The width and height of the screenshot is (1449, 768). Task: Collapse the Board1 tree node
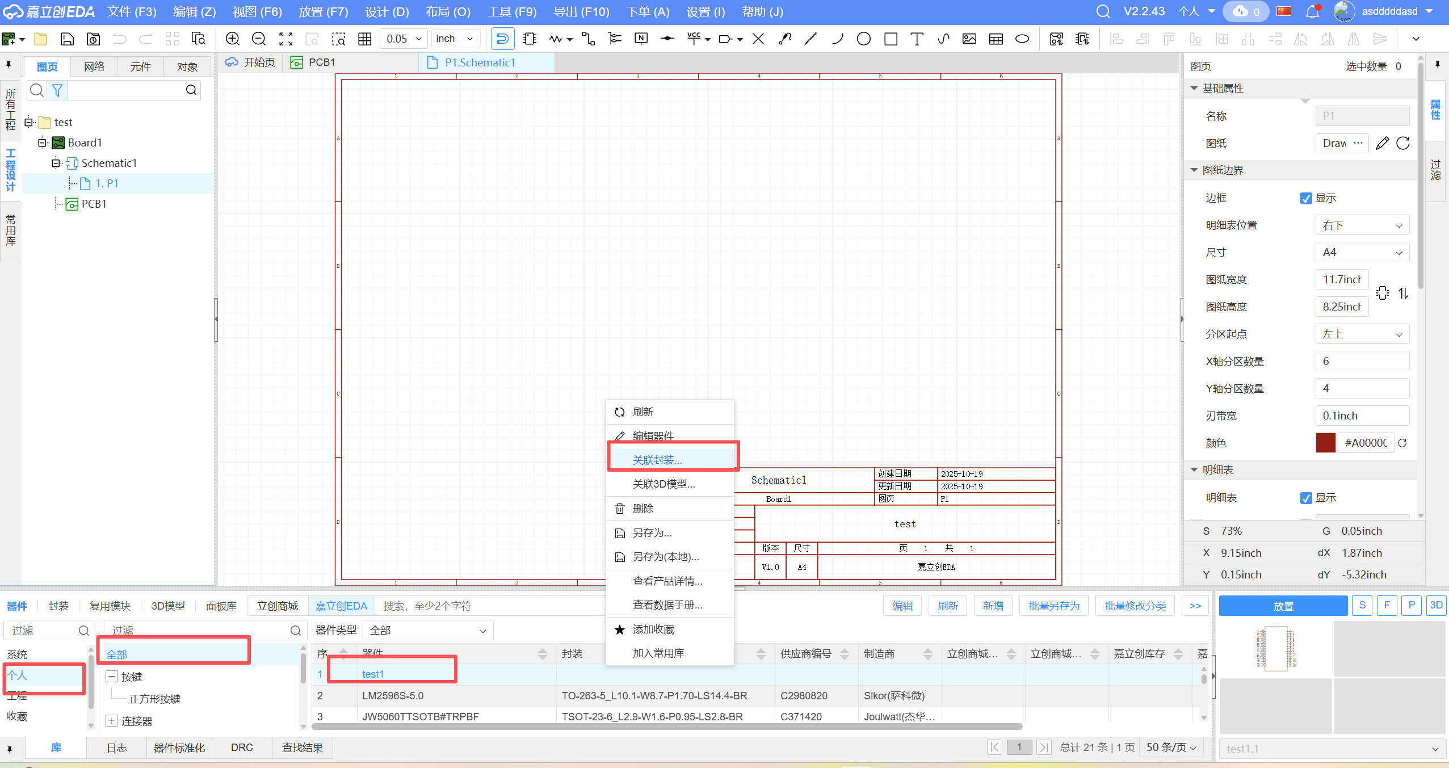42,142
